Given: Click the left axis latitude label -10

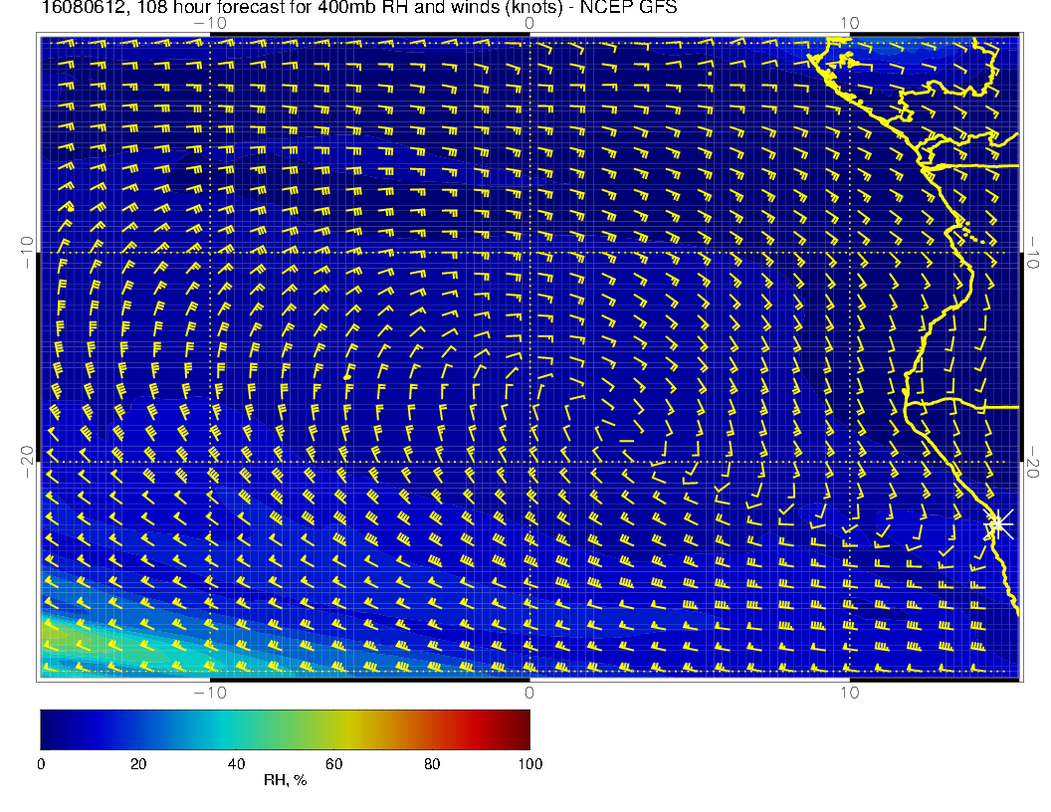Looking at the screenshot, I should [x=27, y=253].
